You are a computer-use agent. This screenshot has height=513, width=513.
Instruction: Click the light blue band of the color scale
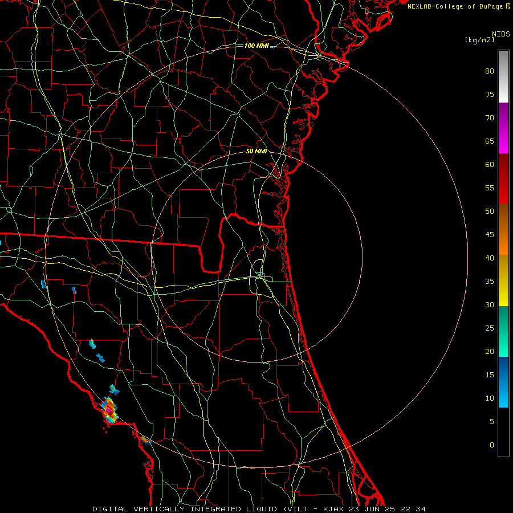[503, 382]
